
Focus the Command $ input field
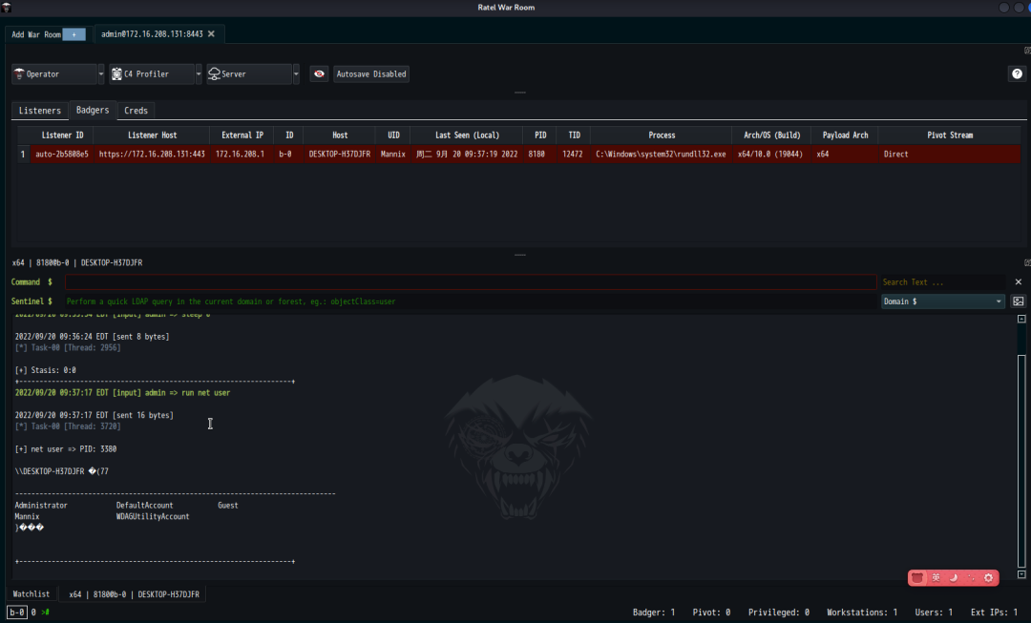click(471, 282)
